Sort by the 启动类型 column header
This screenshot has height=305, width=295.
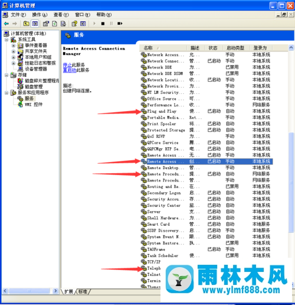tap(236, 48)
